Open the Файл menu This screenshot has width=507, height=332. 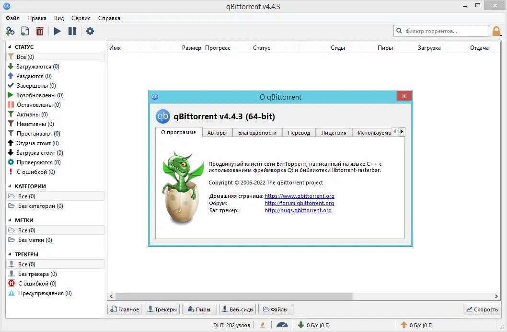click(12, 18)
